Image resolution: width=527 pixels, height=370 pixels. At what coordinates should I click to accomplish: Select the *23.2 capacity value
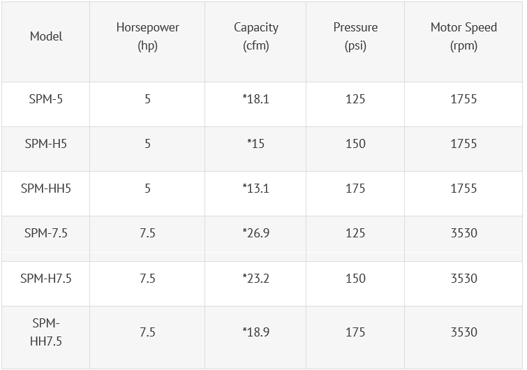(x=255, y=279)
